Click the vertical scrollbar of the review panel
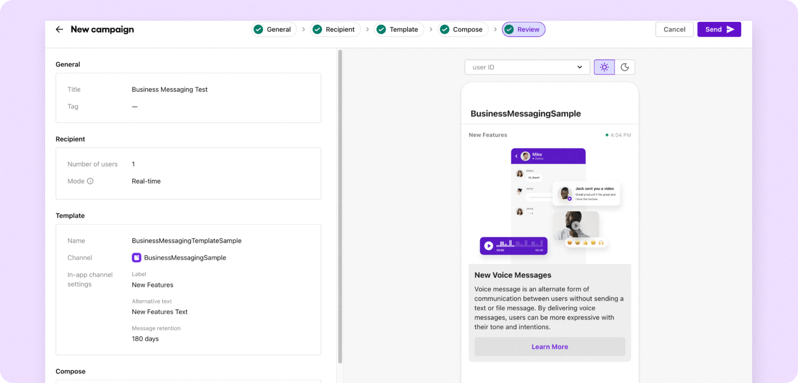 [x=340, y=206]
